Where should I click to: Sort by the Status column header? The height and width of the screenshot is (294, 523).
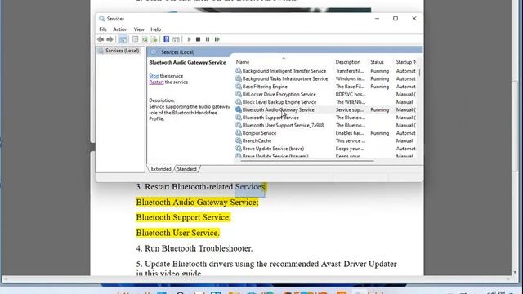[377, 62]
